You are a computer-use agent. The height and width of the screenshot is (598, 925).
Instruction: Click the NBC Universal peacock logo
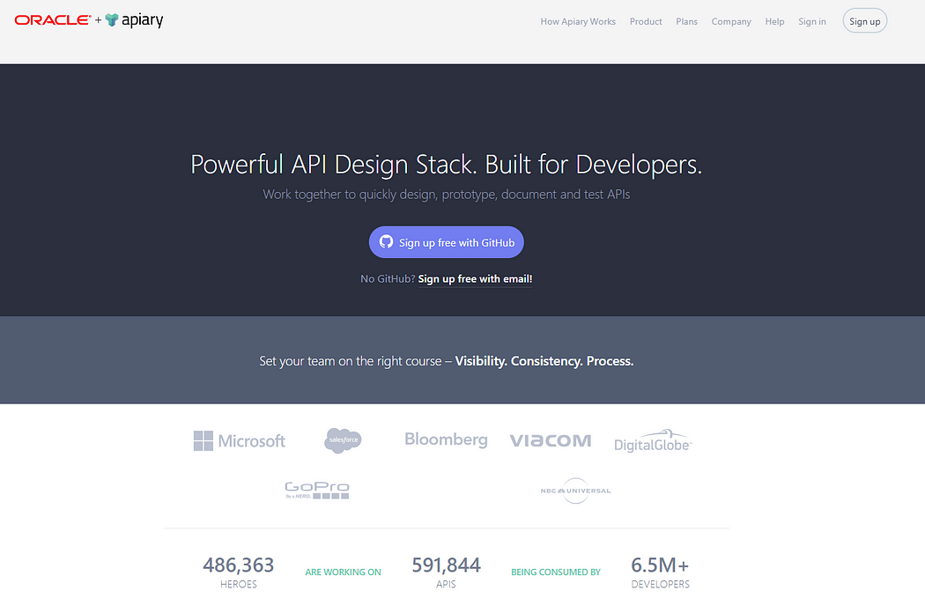pos(576,491)
